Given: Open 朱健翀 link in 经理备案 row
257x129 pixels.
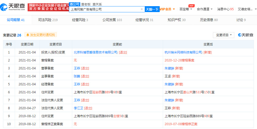Looking at the screenshot, I should [169, 84].
